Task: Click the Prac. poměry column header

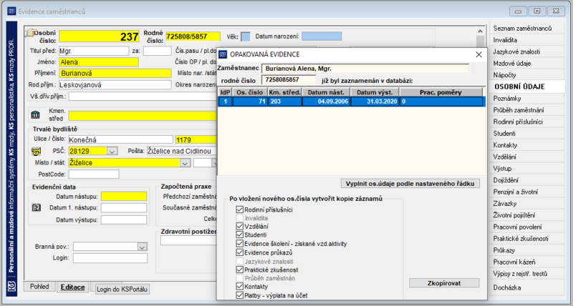Action: point(440,92)
